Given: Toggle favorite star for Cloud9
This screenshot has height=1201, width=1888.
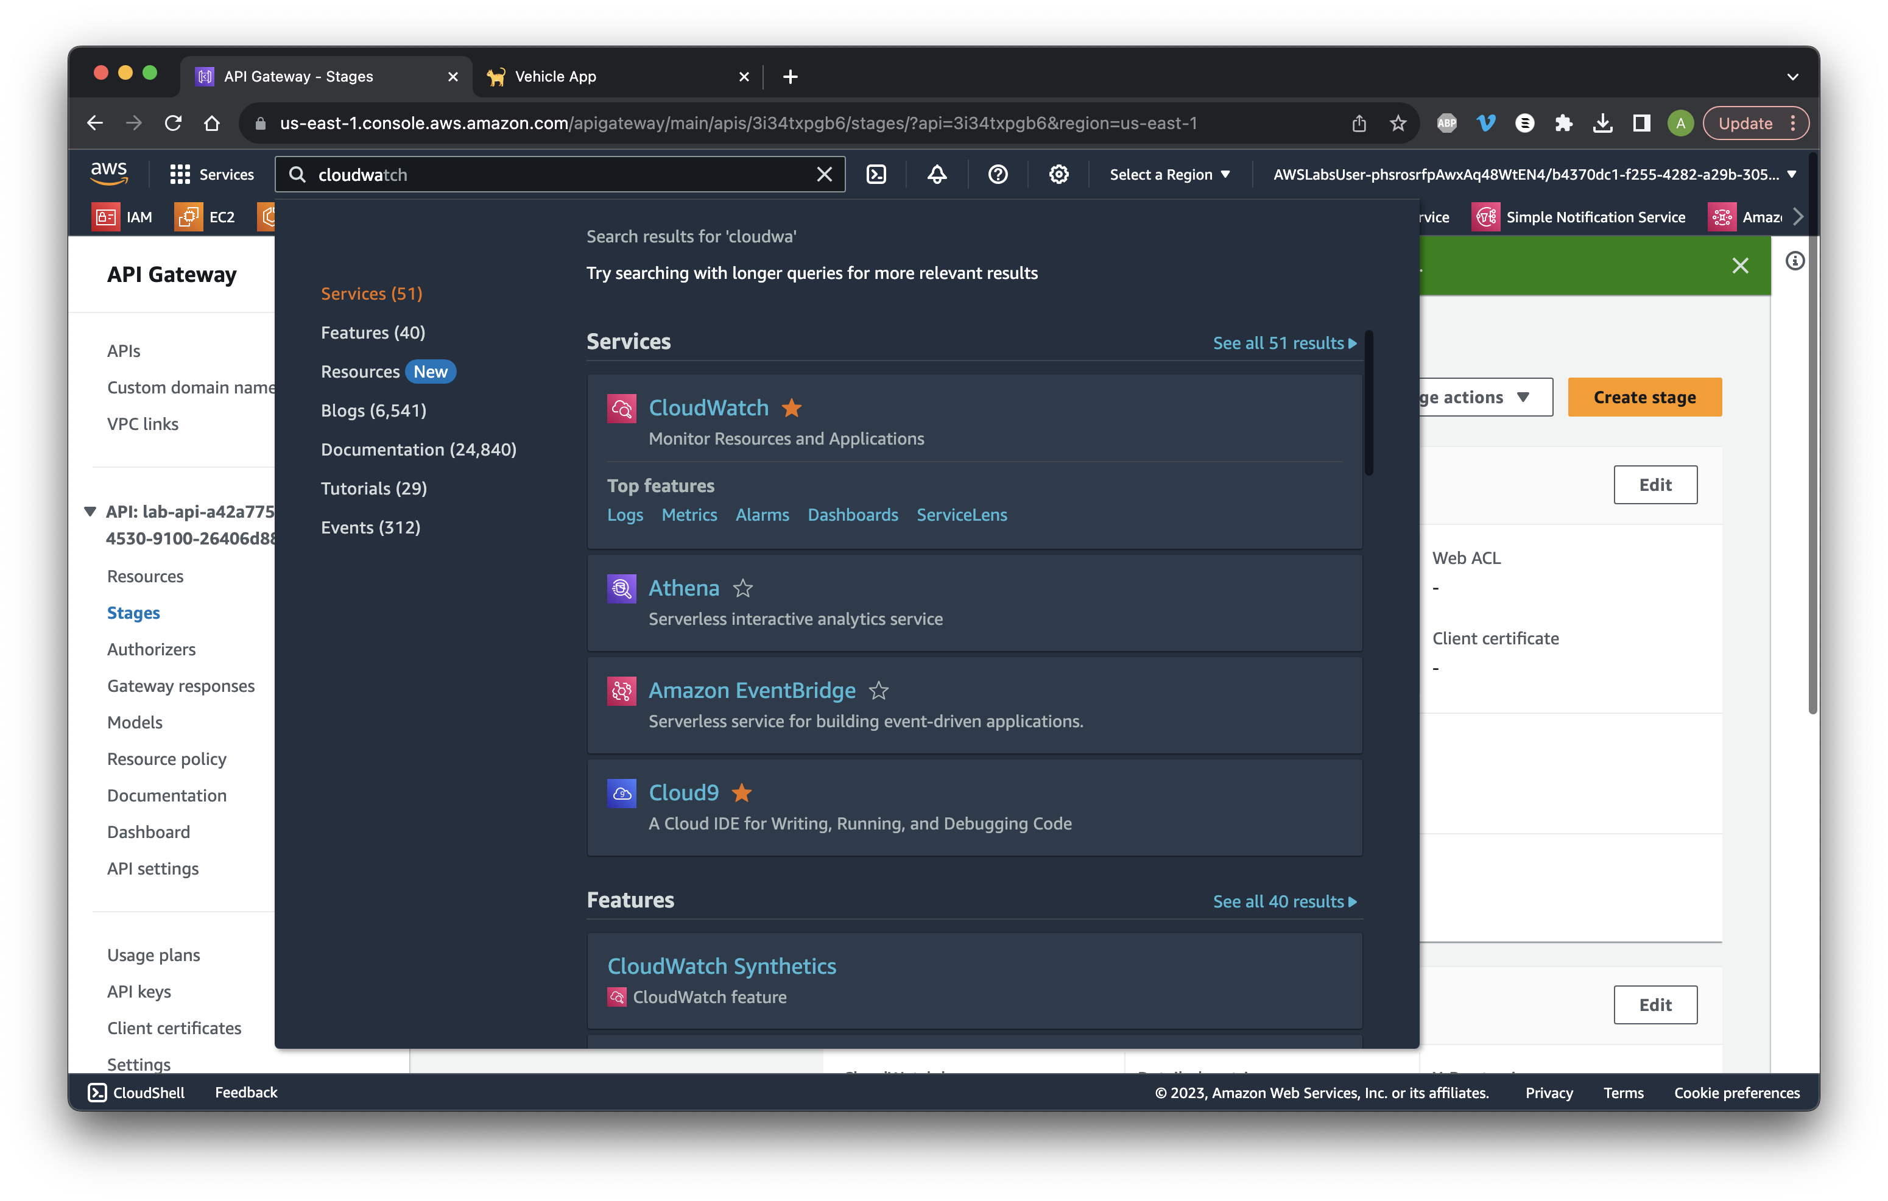Looking at the screenshot, I should click(x=742, y=792).
